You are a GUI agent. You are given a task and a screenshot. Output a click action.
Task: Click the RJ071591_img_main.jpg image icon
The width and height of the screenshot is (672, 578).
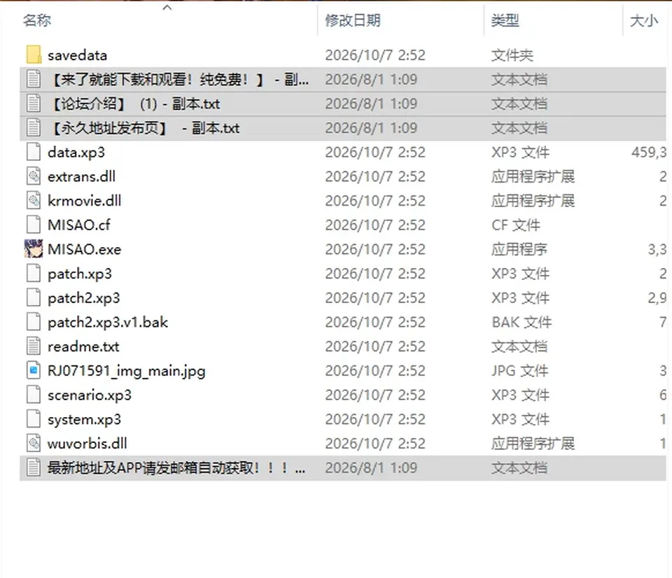pos(34,371)
